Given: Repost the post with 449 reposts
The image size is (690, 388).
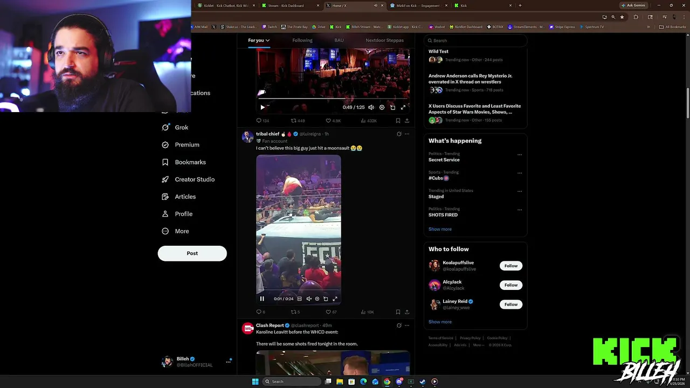Looking at the screenshot, I should tap(298, 121).
